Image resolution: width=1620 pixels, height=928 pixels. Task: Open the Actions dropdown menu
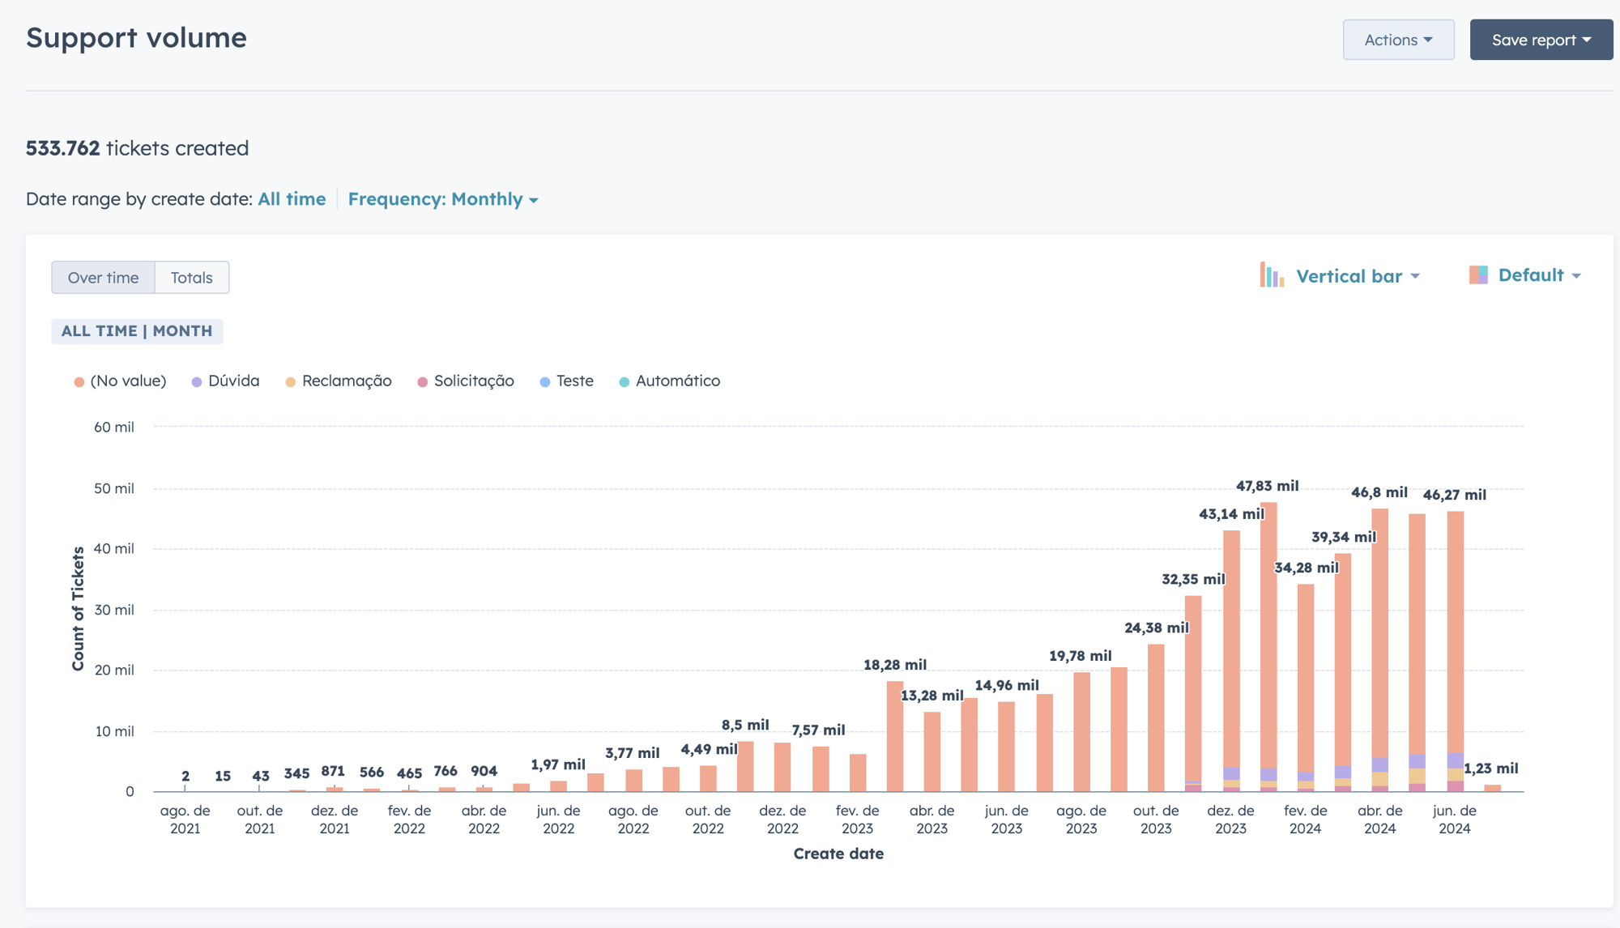coord(1398,40)
